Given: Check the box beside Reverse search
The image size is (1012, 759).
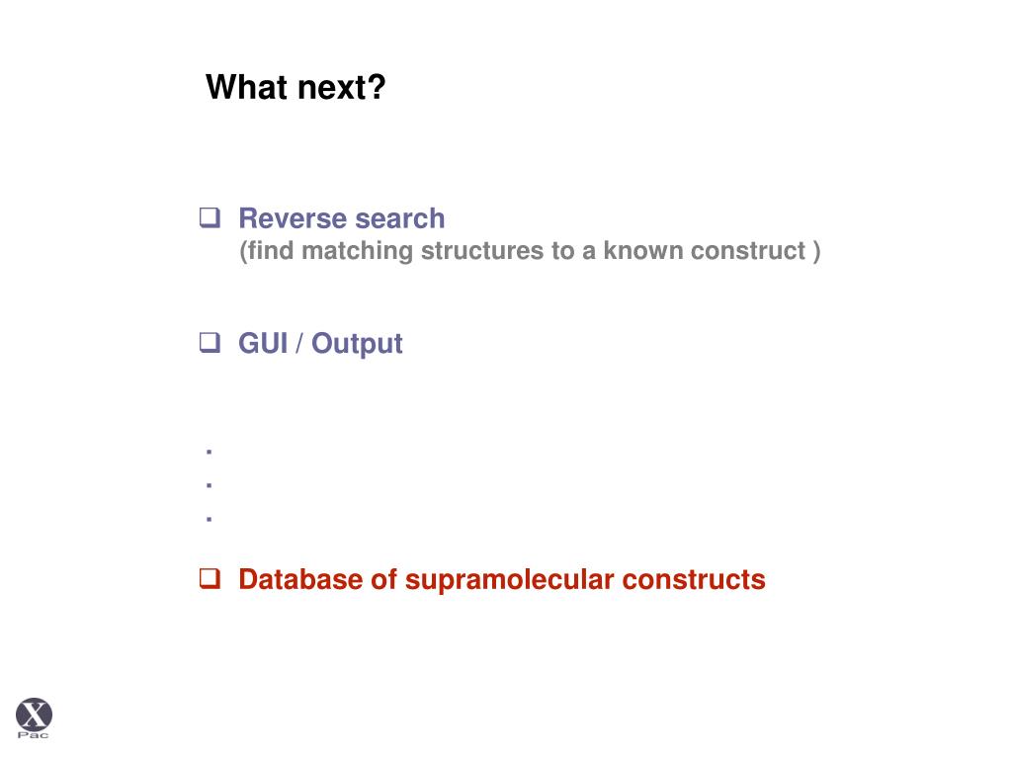Looking at the screenshot, I should pos(210,218).
